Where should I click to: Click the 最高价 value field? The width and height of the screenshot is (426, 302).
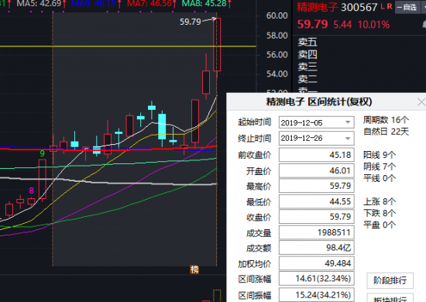pyautogui.click(x=317, y=186)
